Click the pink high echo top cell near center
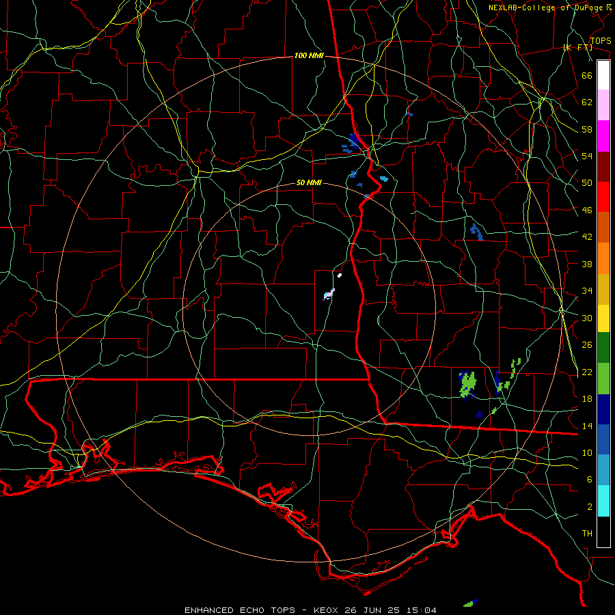Viewport: 615px width, 615px height. [x=329, y=294]
